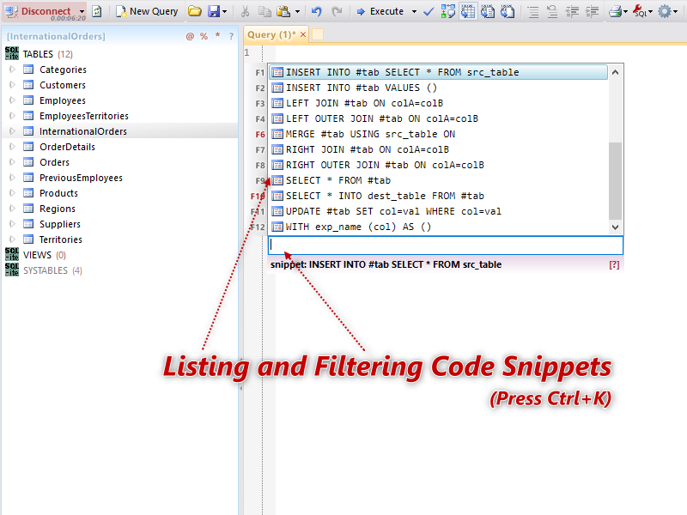The image size is (687, 515).
Task: Expand the Categories table node
Action: tap(12, 70)
